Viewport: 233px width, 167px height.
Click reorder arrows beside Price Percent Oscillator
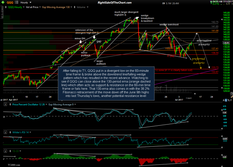point(10,105)
